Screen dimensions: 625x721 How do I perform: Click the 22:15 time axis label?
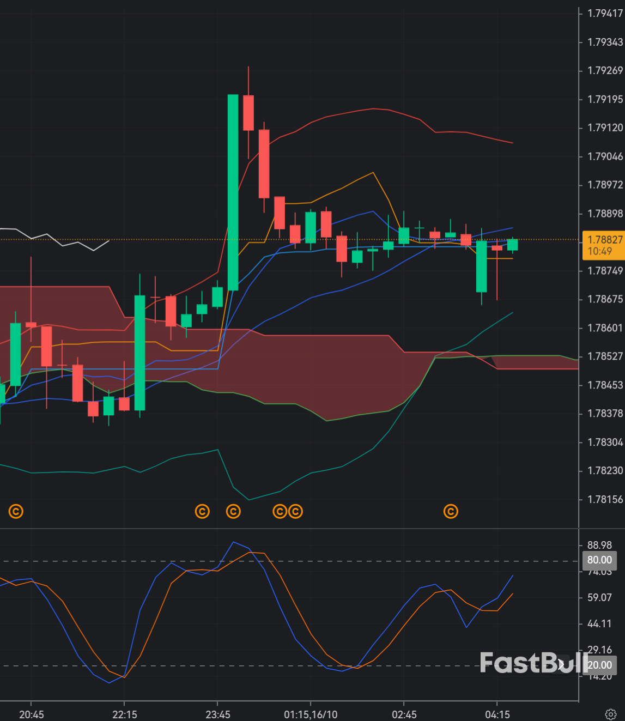(x=124, y=714)
